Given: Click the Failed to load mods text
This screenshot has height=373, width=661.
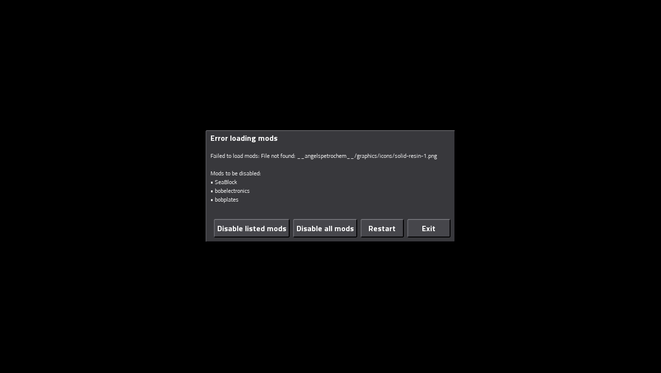Looking at the screenshot, I should click(x=235, y=156).
